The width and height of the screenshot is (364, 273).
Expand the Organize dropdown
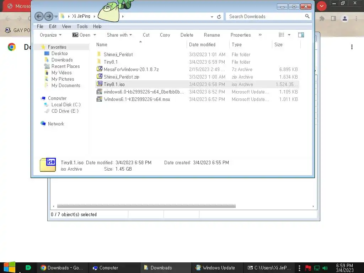50,35
